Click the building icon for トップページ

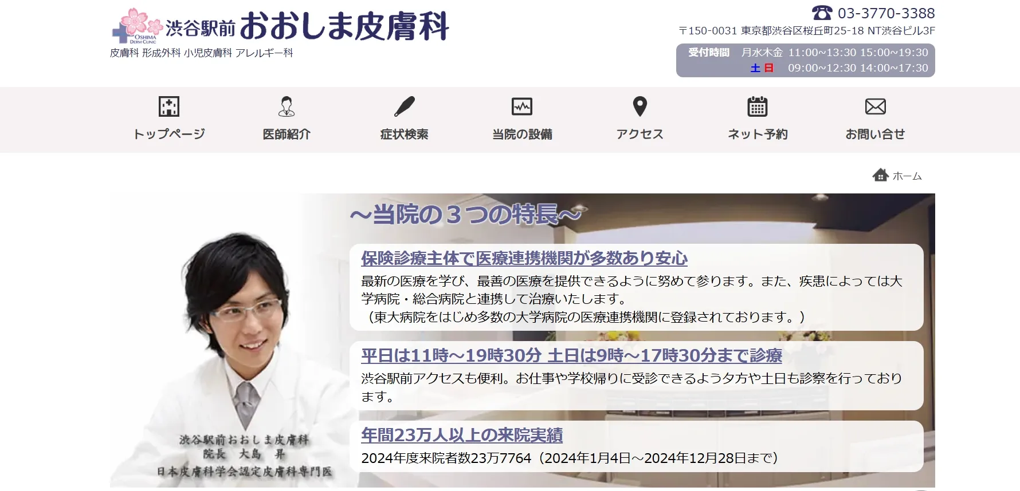169,106
